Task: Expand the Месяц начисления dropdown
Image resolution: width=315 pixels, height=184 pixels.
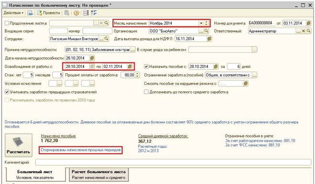Action: pyautogui.click(x=201, y=23)
